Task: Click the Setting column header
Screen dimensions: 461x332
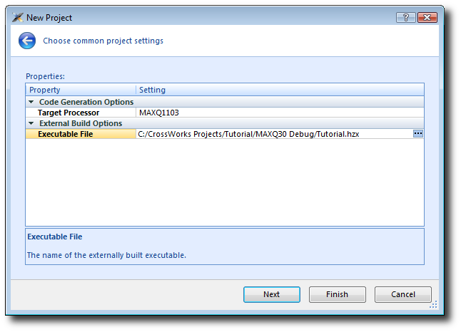Action: (153, 90)
